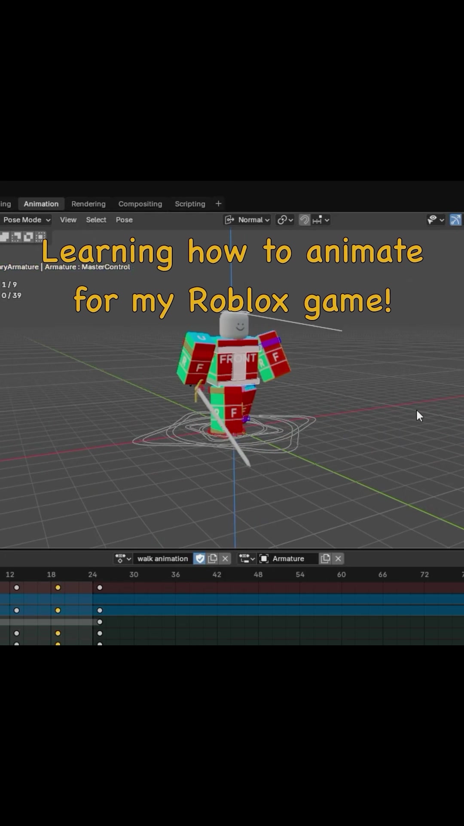This screenshot has width=464, height=826.
Task: Click the add workspace plus icon
Action: pyautogui.click(x=218, y=203)
